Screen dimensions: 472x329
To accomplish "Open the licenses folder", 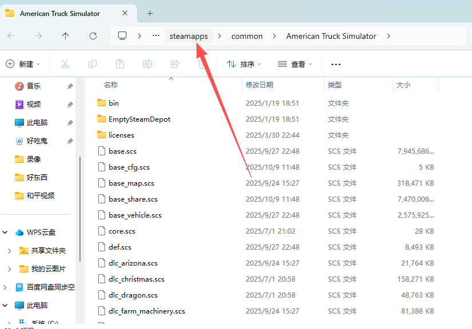I will coord(121,135).
